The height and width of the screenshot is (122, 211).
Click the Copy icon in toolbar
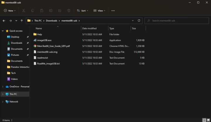click(x=33, y=11)
